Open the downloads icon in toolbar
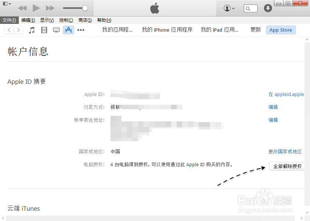This screenshot has height=221, width=310. (268, 8)
